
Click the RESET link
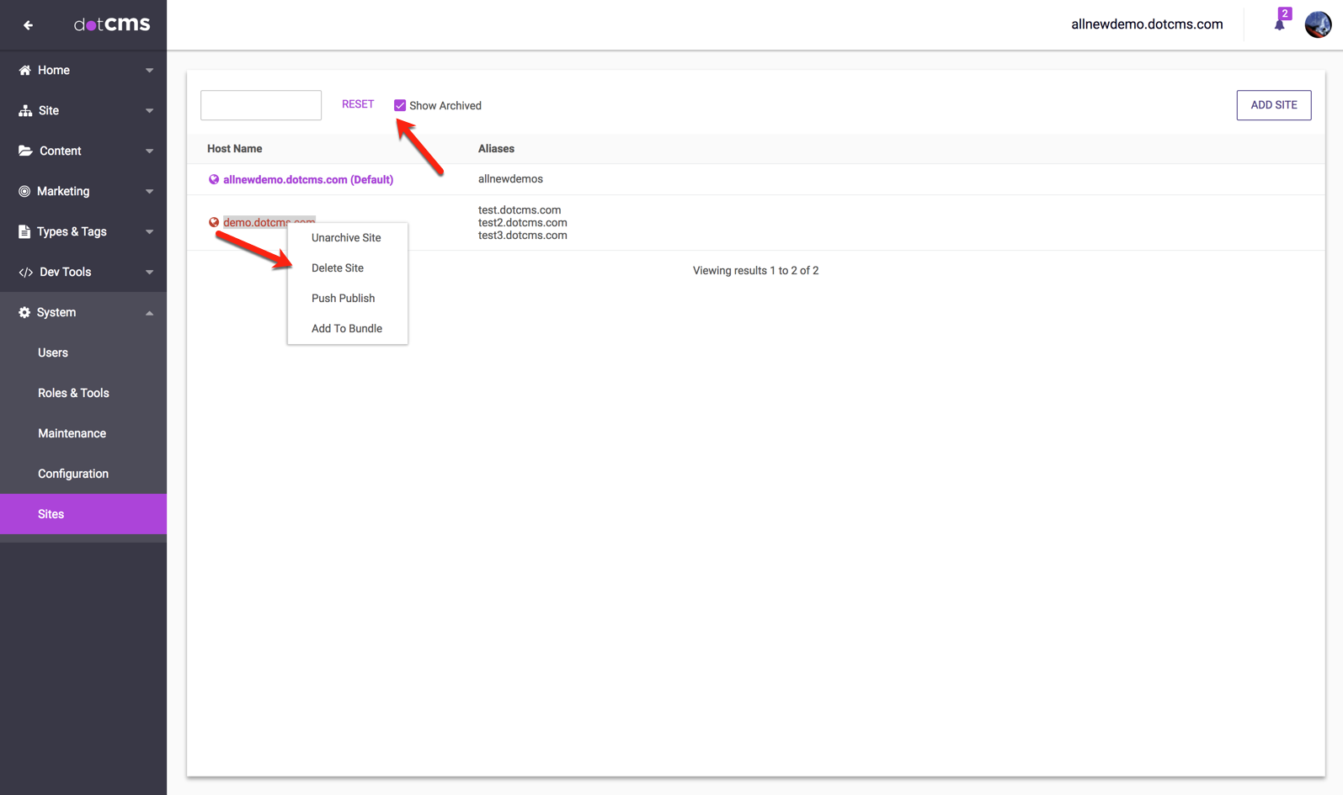tap(358, 104)
